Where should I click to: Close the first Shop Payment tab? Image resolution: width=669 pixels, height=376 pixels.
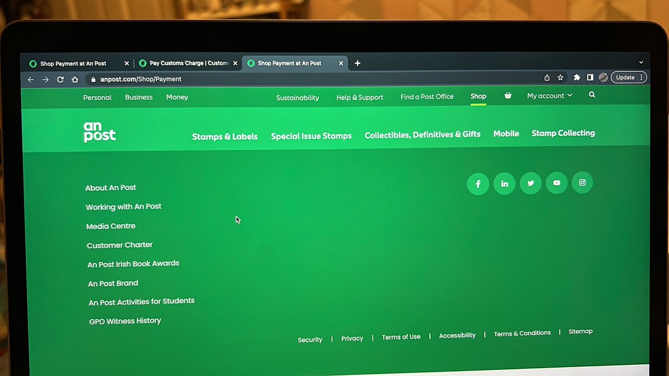[x=127, y=64]
